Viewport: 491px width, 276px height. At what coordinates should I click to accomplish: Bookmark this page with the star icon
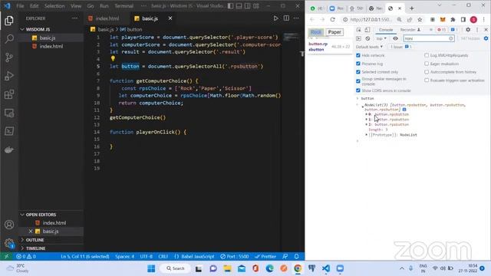[420, 19]
